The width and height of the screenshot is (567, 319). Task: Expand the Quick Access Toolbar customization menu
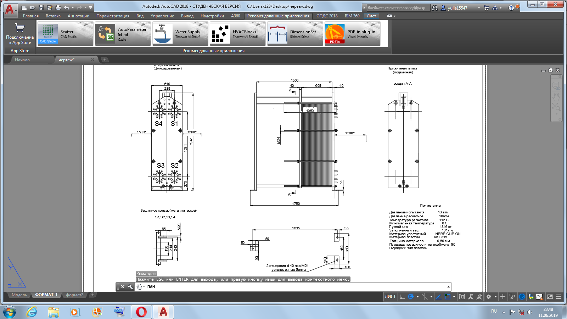(91, 7)
